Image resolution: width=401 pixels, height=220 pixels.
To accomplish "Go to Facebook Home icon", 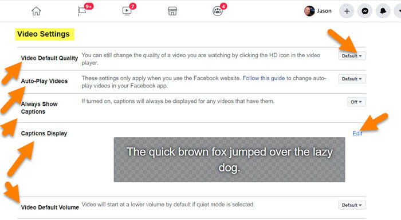I will (36, 11).
